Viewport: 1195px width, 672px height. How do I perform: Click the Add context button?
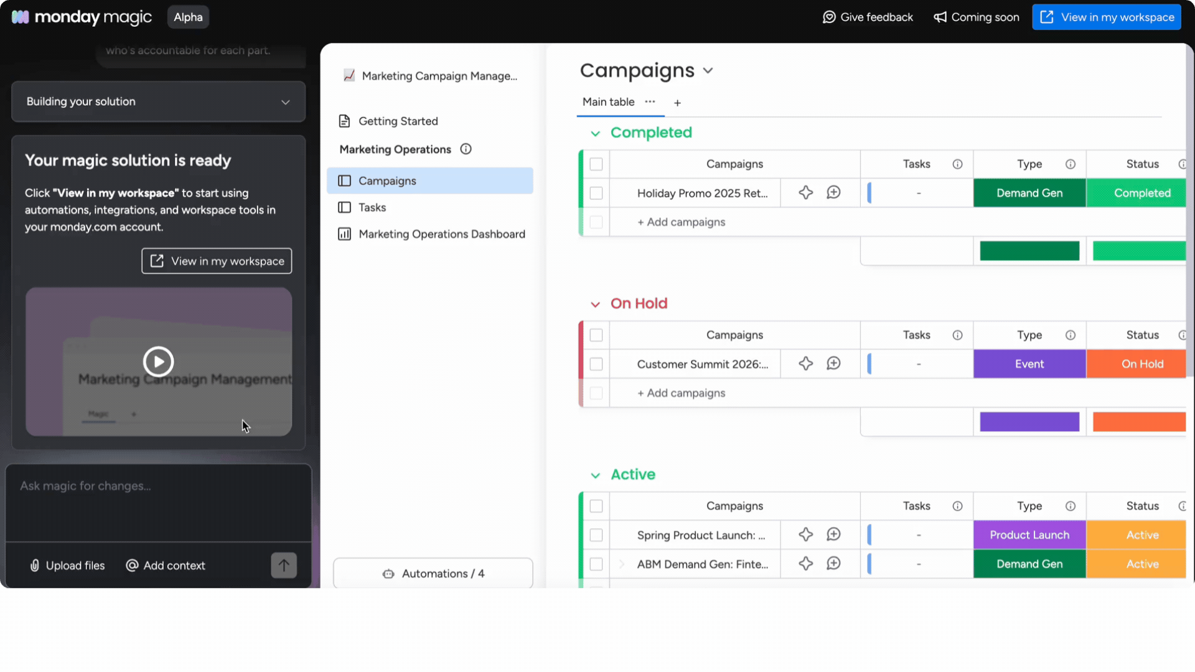click(x=166, y=566)
